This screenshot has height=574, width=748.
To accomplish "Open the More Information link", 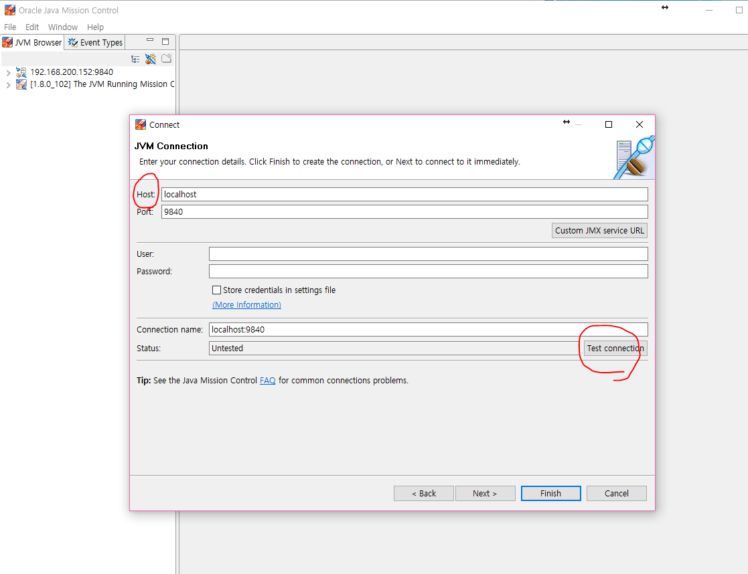I will pyautogui.click(x=246, y=304).
